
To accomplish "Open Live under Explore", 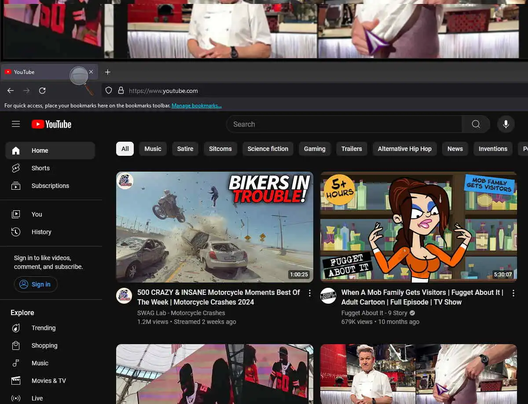I will point(50,398).
